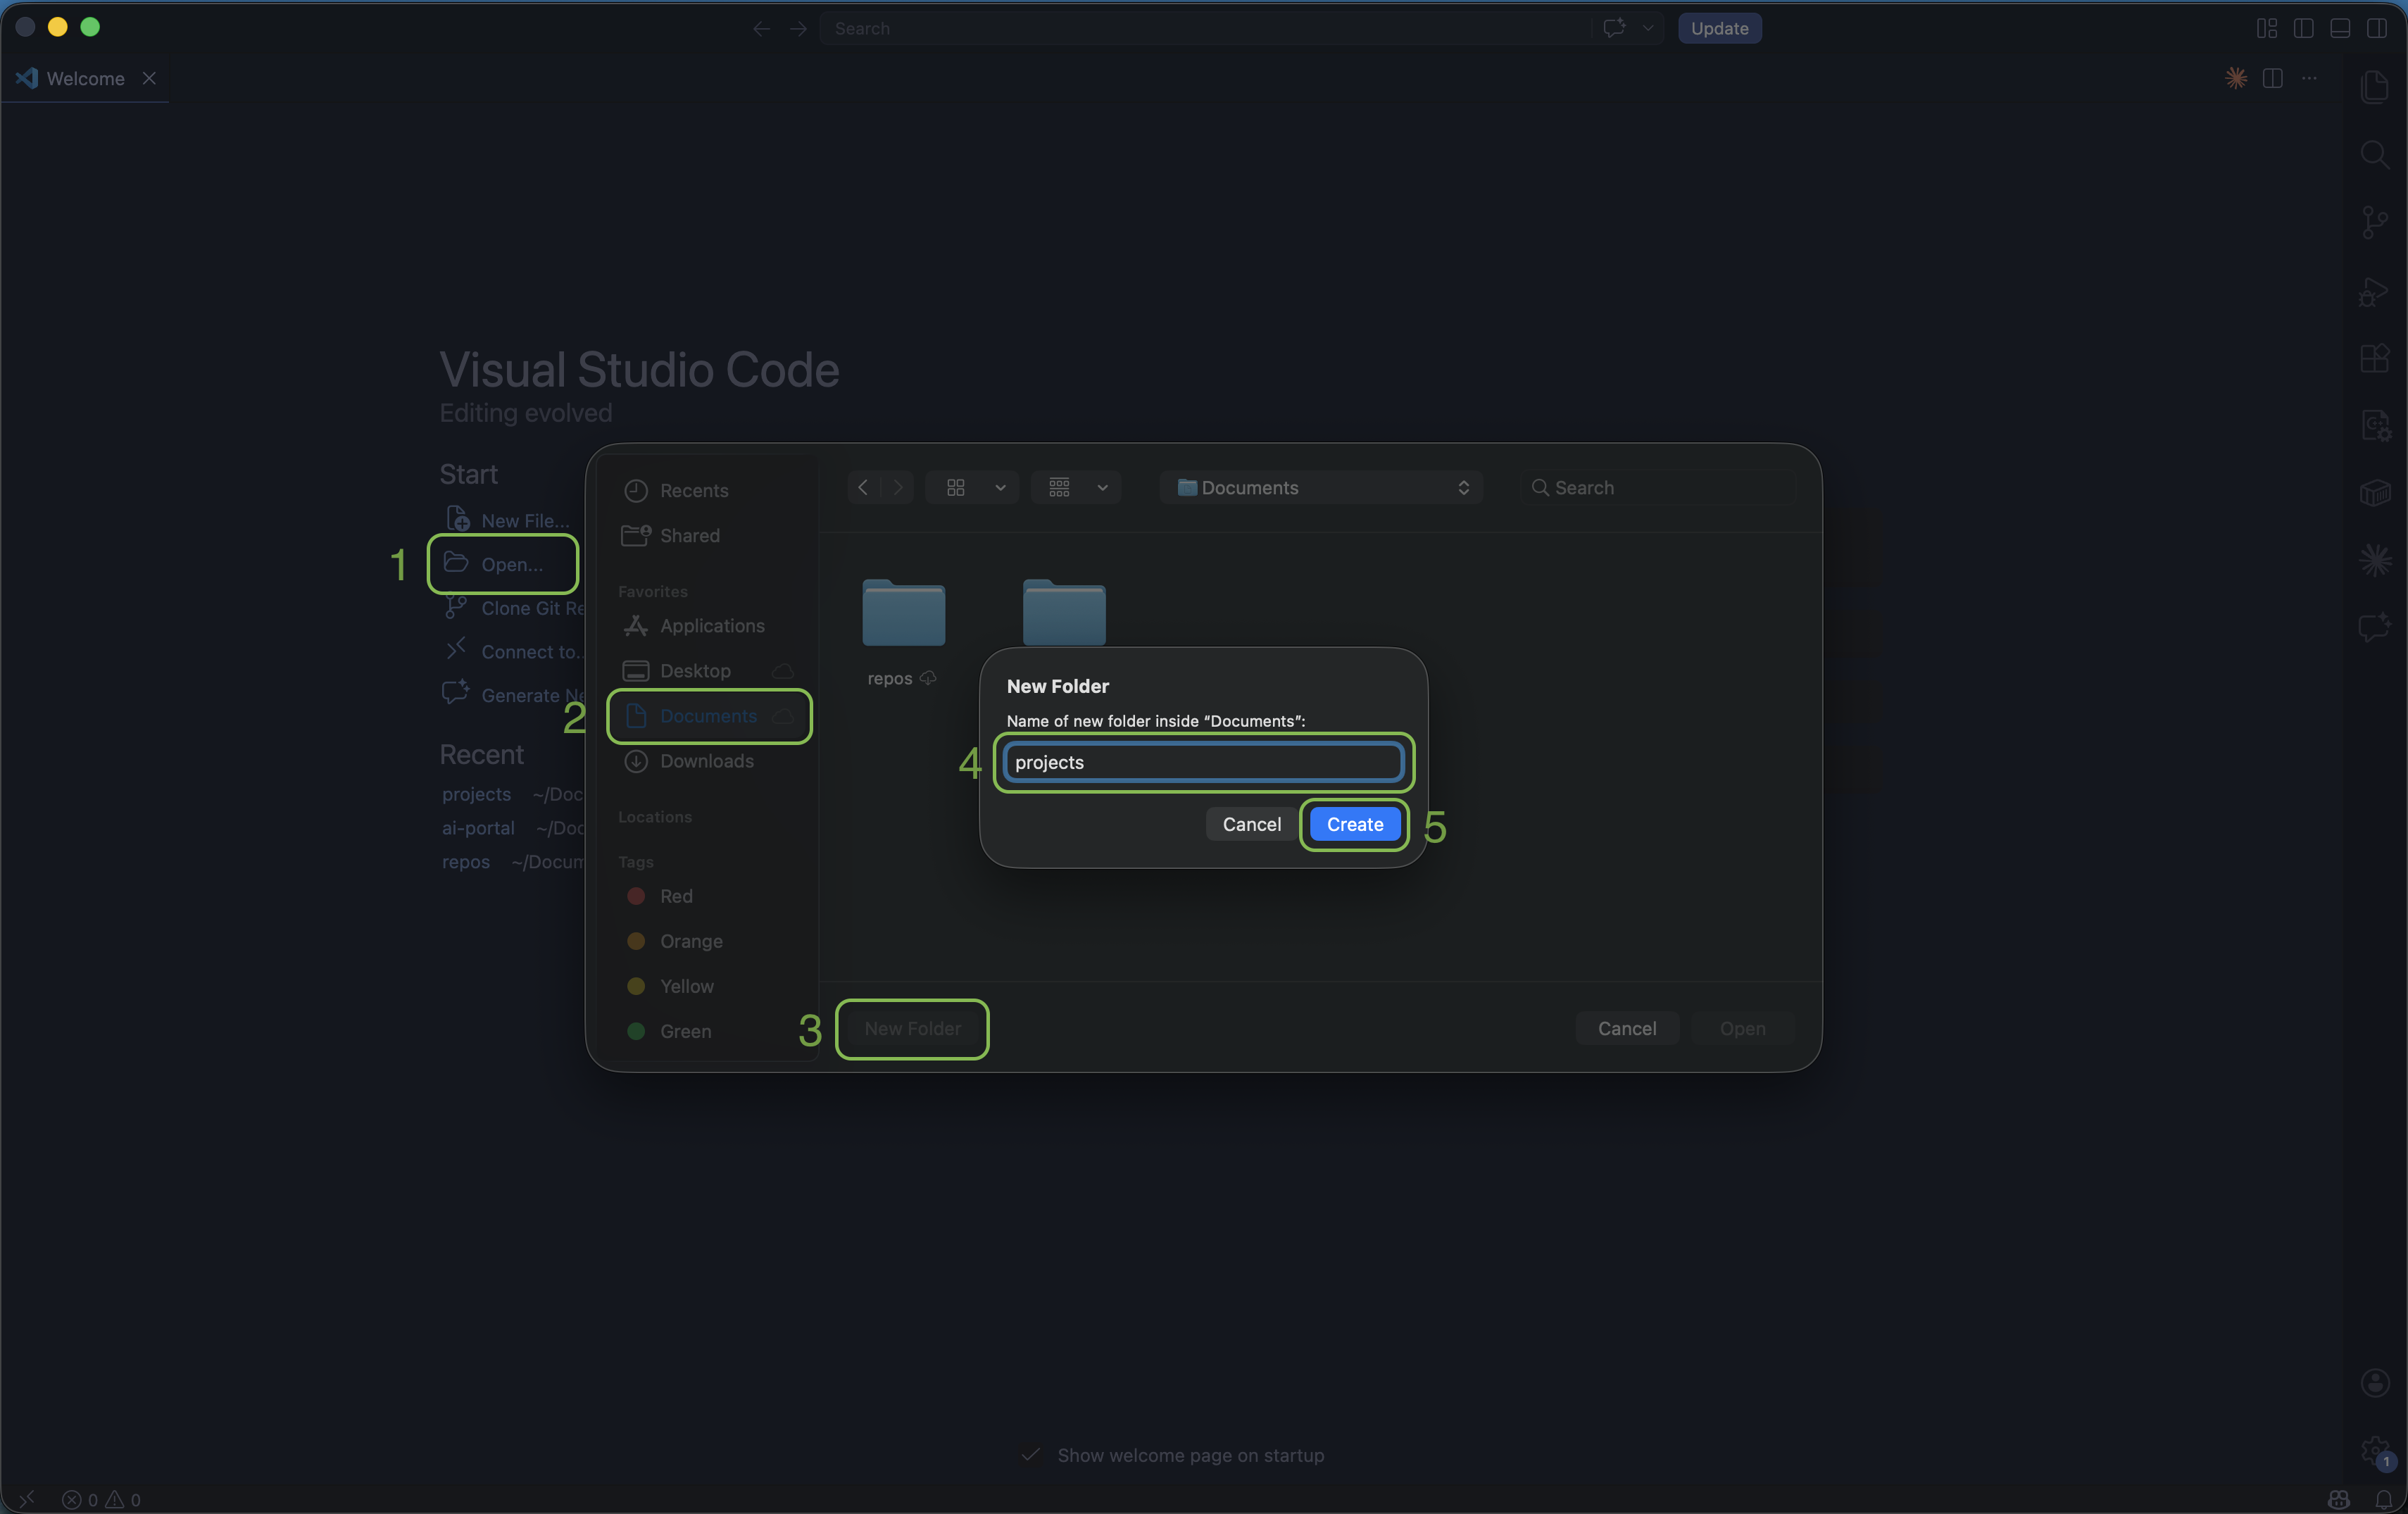Open the Containers view icon
Screen dimensions: 2408x1514
click(2375, 492)
